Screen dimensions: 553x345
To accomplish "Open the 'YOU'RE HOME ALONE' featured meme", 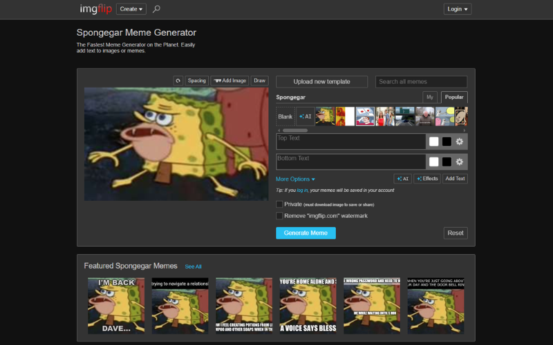I will point(308,306).
